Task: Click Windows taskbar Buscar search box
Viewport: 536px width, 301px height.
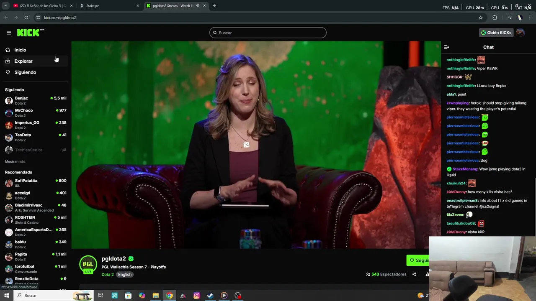Action: coord(54,296)
